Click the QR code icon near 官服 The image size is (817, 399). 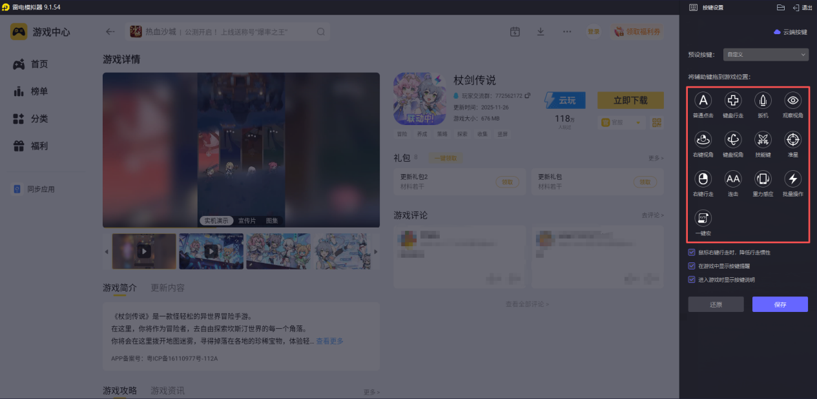[657, 122]
